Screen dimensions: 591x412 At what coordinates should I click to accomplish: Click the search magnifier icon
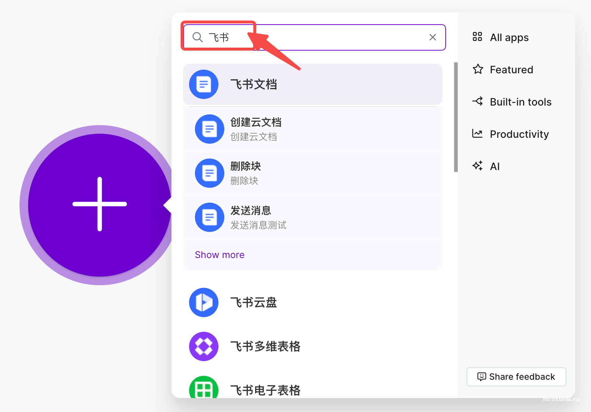(197, 37)
